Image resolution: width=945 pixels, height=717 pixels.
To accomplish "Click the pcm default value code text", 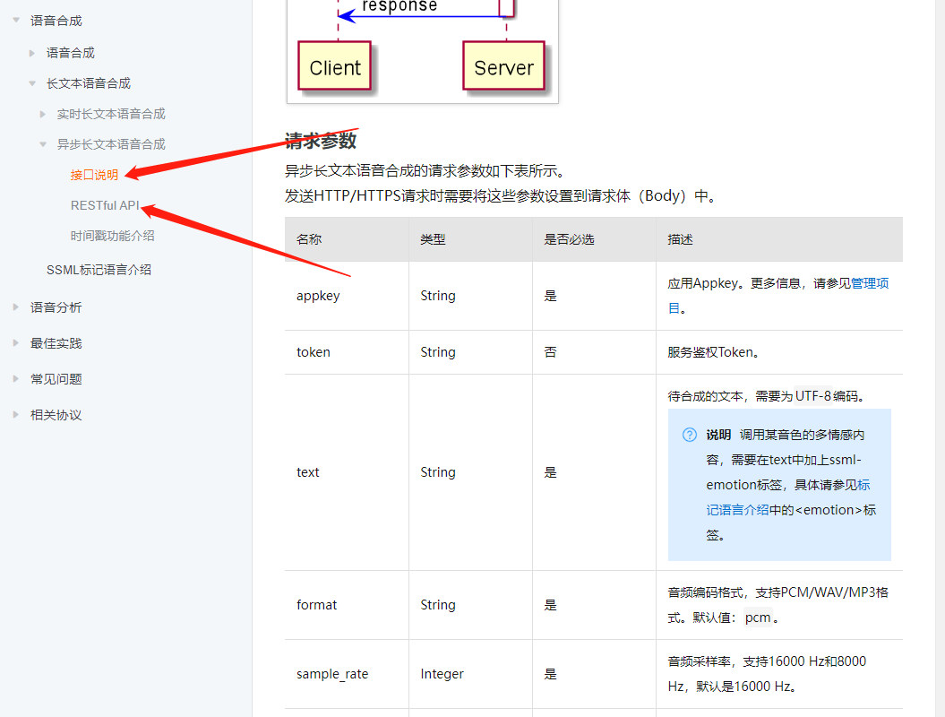I will pos(758,618).
